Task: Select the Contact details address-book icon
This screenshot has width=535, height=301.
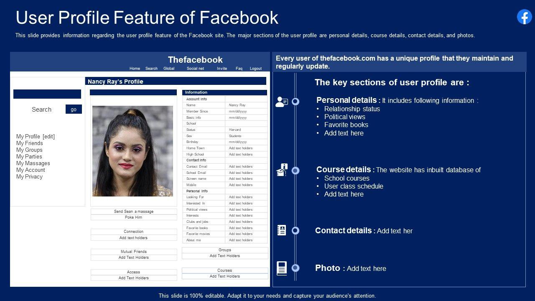Action: pyautogui.click(x=282, y=230)
